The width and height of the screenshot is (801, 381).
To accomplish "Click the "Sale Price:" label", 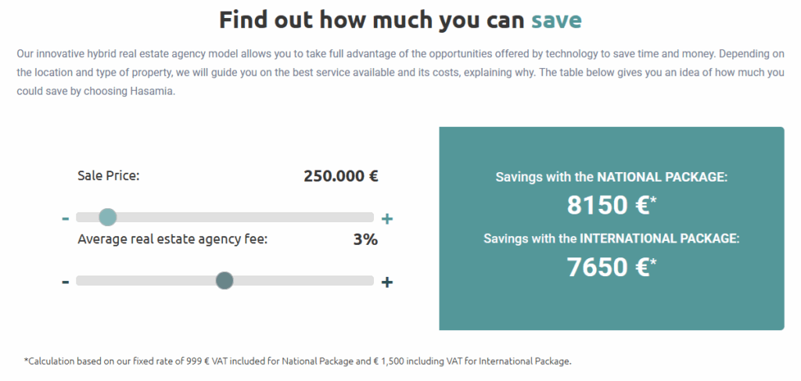I will point(109,175).
